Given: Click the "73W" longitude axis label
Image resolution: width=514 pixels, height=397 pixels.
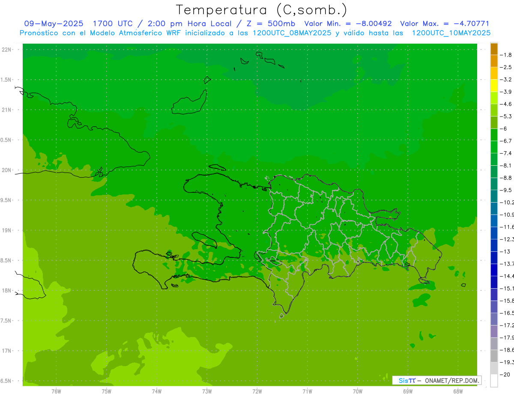Looking at the screenshot, I should click(x=207, y=391).
